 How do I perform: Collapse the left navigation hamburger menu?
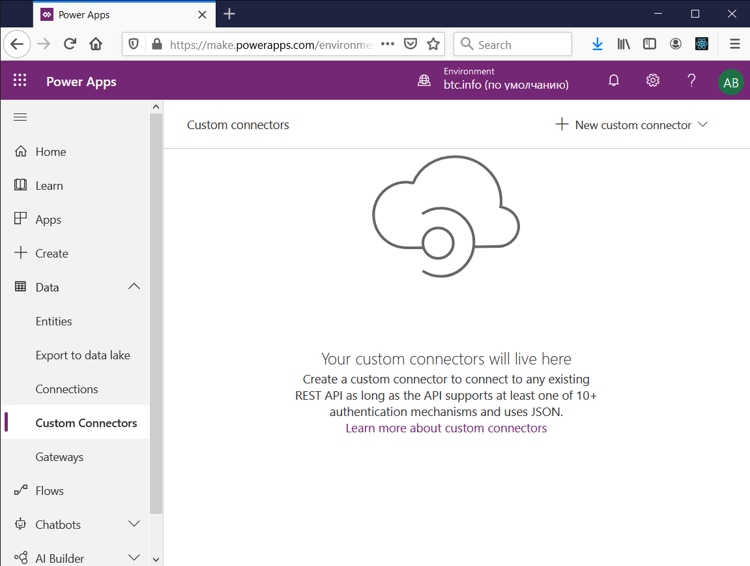[20, 117]
